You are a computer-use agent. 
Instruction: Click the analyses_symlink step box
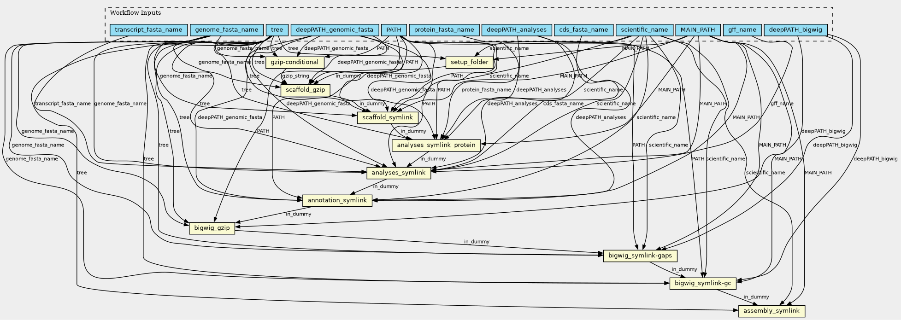(399, 173)
